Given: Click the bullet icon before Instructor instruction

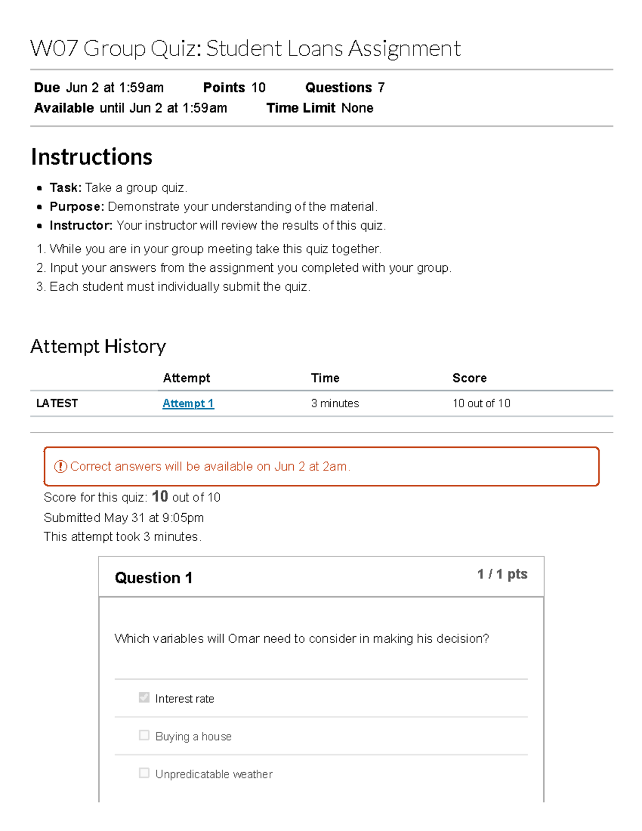Looking at the screenshot, I should [39, 225].
